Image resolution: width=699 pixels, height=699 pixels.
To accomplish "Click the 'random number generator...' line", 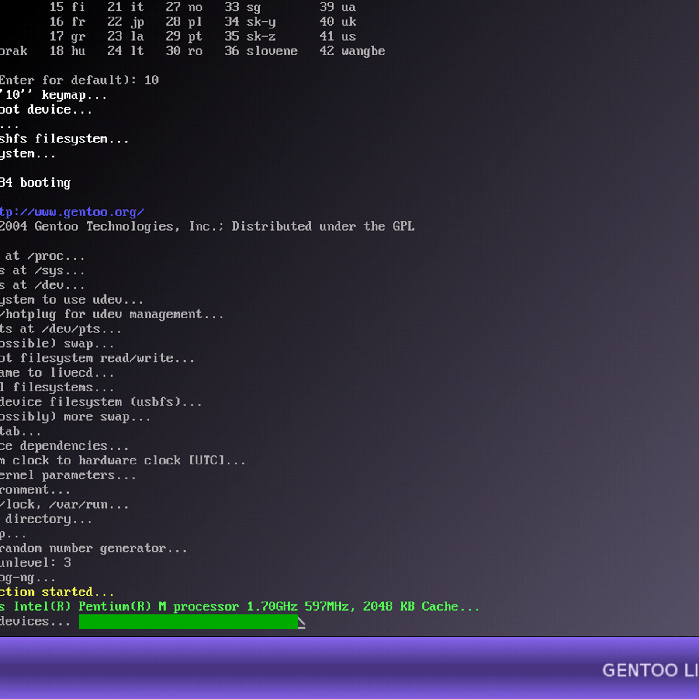I will click(x=93, y=548).
